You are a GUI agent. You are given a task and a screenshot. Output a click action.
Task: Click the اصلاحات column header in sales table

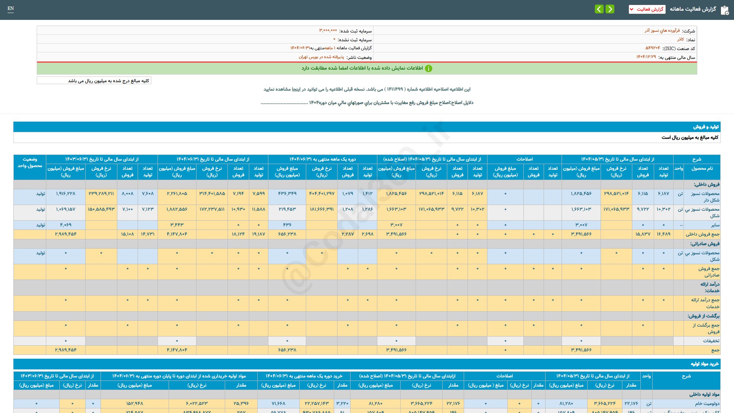[x=524, y=159]
